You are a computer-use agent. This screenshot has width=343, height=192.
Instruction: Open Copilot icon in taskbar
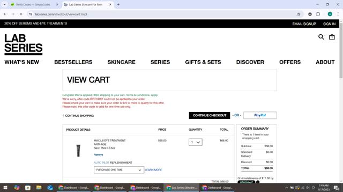click(17, 188)
